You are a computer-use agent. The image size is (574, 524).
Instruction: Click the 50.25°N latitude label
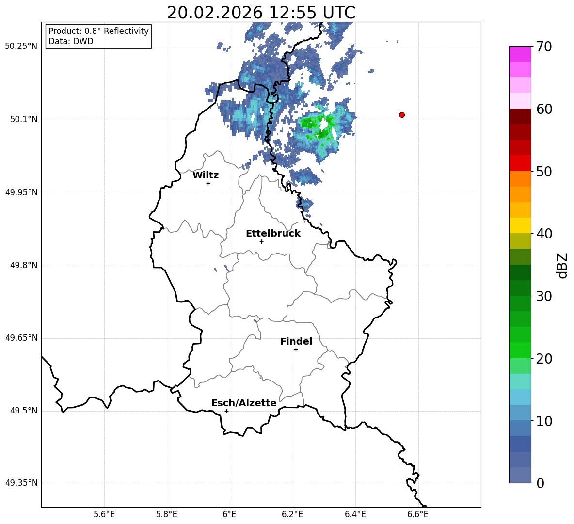tap(21, 47)
